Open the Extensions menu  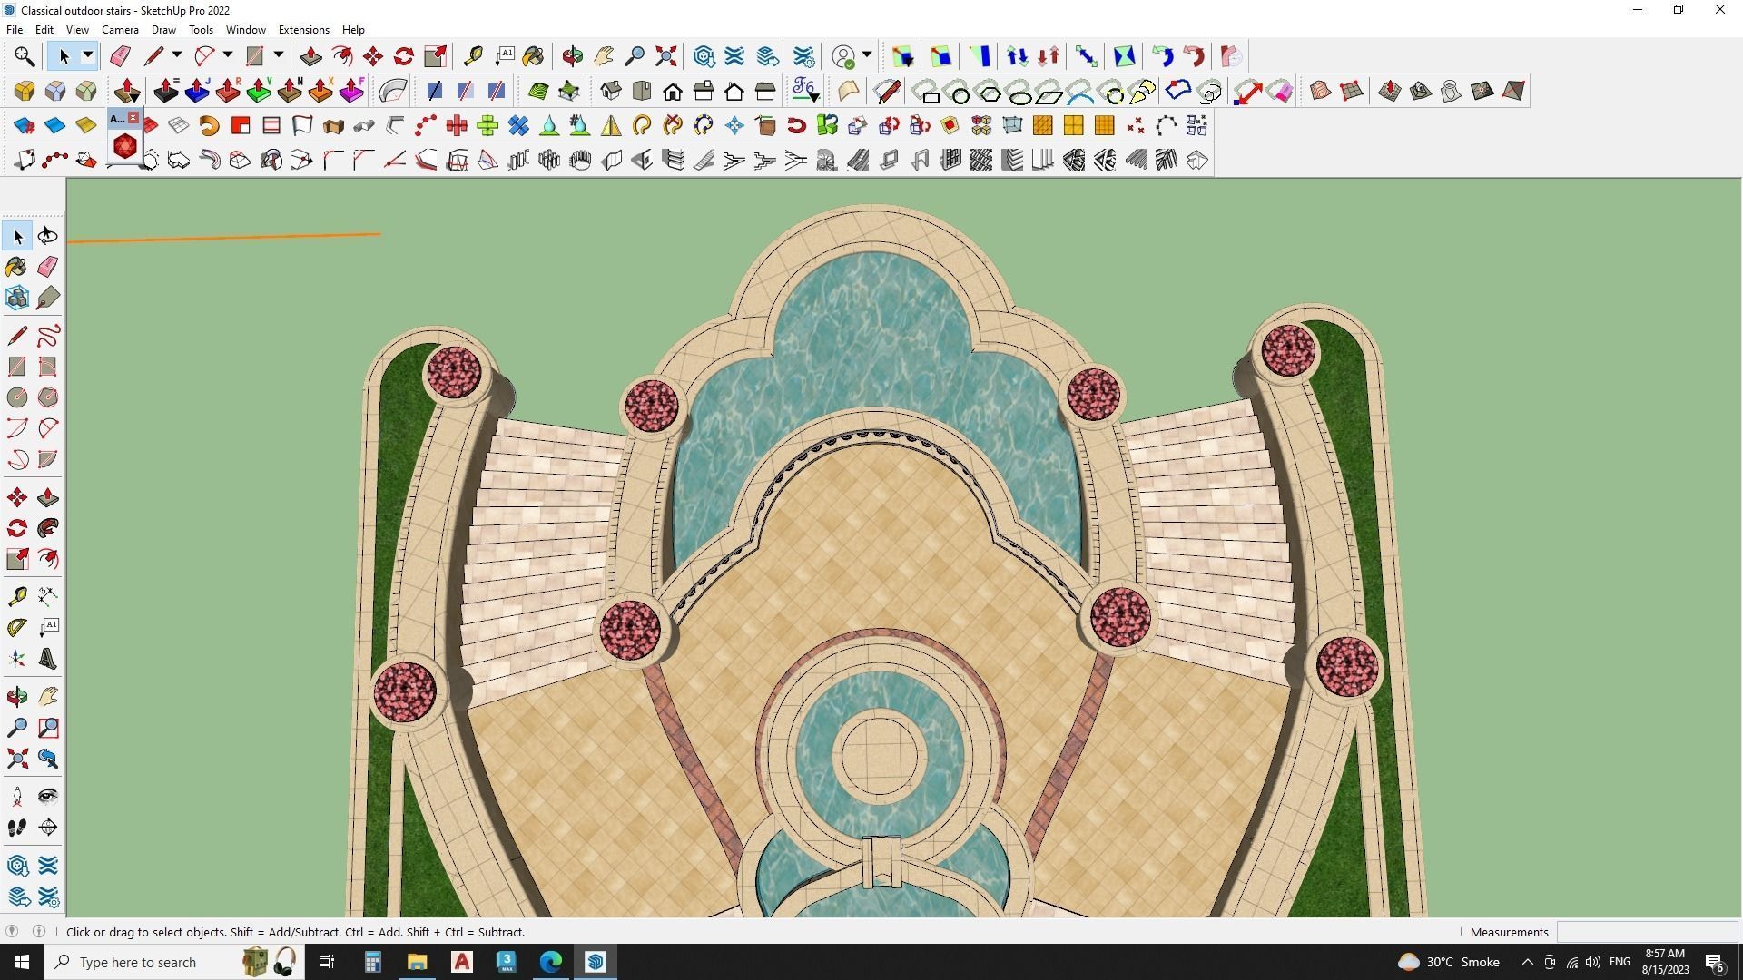(303, 30)
